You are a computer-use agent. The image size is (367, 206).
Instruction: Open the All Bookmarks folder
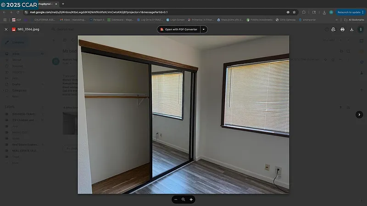[355, 20]
